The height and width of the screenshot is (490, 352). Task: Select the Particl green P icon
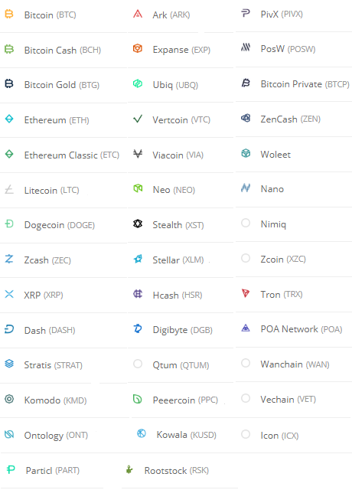[11, 469]
